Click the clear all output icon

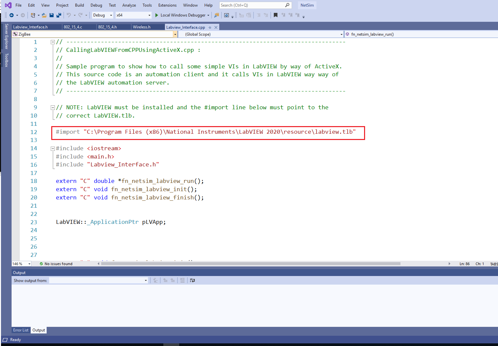pos(183,280)
